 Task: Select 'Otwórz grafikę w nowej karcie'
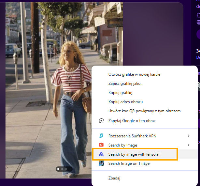tap(134, 74)
